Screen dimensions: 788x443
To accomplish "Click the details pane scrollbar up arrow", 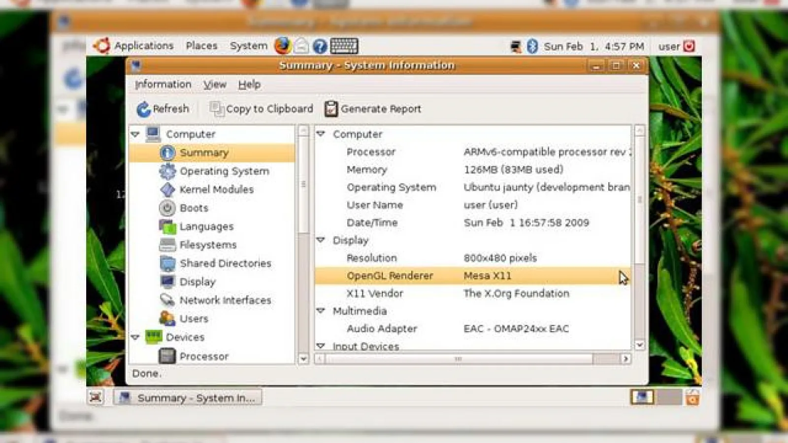I will 639,130.
